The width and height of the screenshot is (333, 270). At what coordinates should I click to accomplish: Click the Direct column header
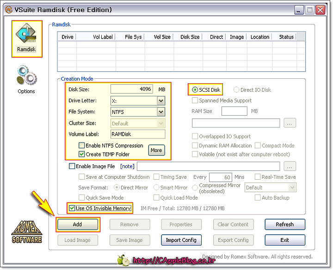coord(214,37)
